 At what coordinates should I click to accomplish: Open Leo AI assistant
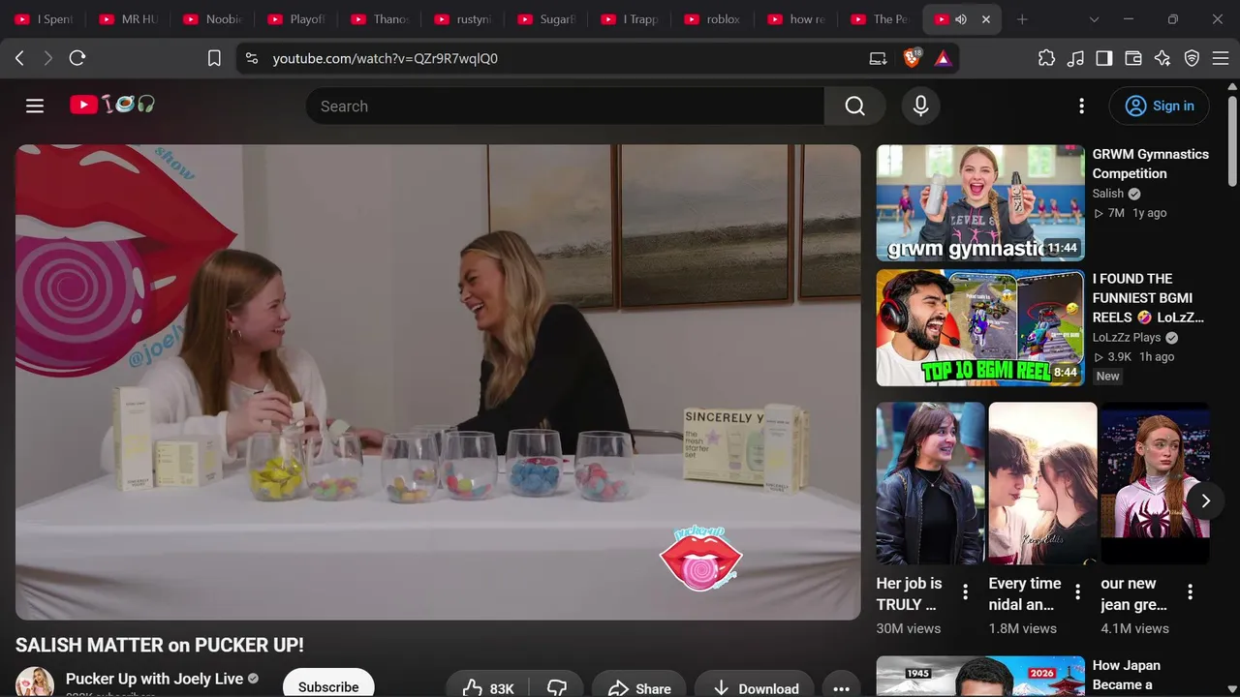point(1162,58)
